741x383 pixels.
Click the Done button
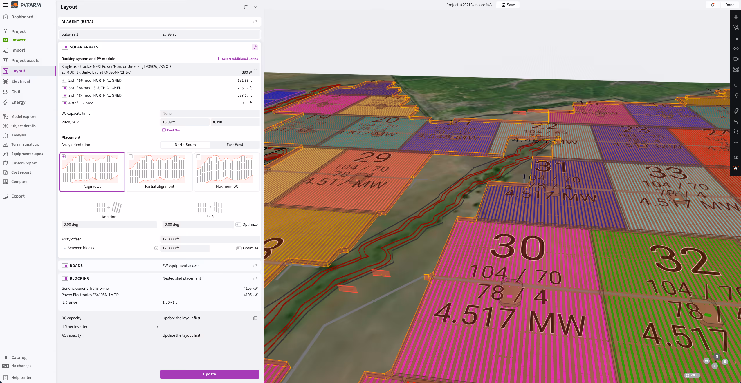click(730, 5)
